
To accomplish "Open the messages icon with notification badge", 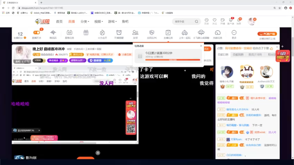I will [x=239, y=20].
